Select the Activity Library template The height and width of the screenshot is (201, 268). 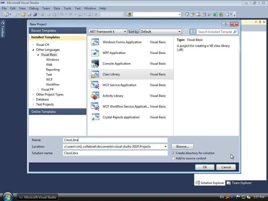131,96
